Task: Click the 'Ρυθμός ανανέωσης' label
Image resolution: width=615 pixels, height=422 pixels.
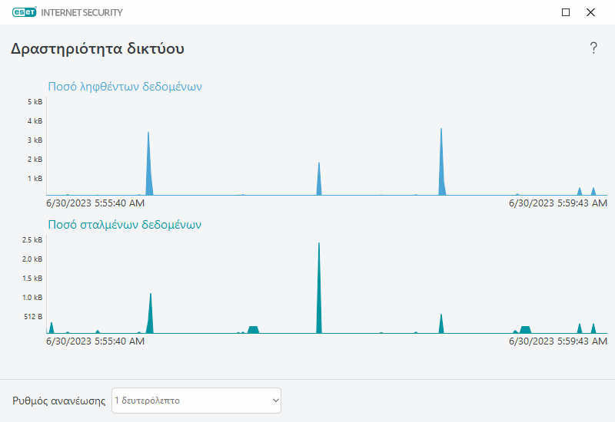Action: (x=59, y=401)
